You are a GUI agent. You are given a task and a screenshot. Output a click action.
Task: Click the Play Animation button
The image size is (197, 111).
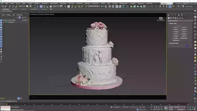156,107
